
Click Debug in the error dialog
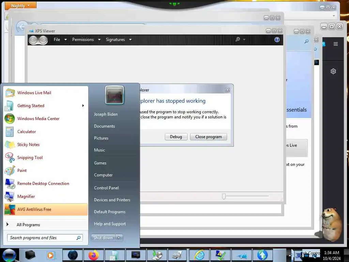click(x=176, y=136)
